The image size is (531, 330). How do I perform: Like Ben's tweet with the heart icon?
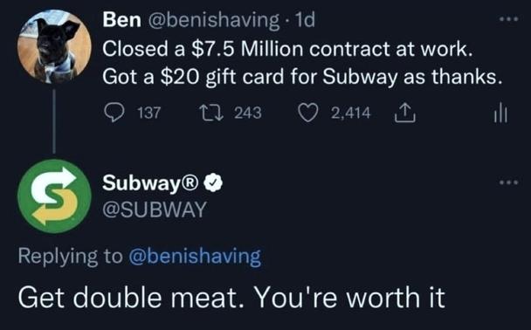click(307, 113)
